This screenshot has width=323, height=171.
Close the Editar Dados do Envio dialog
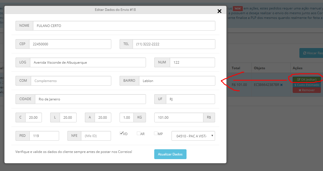(219, 11)
